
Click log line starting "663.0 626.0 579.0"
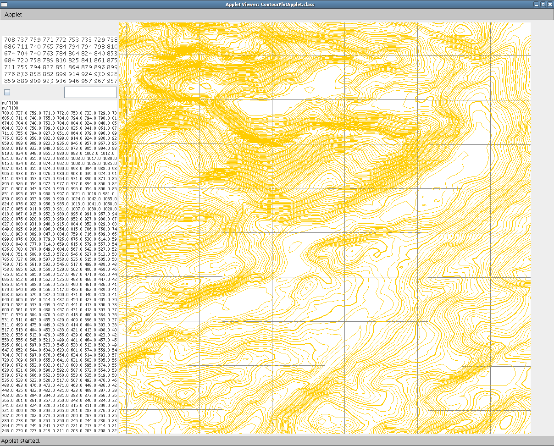[59, 294]
